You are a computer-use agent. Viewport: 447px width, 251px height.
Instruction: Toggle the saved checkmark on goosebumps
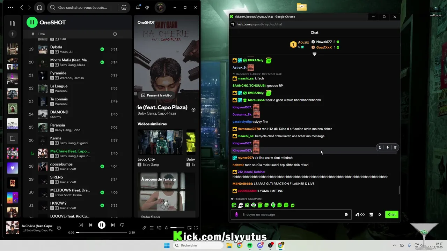coord(102,167)
